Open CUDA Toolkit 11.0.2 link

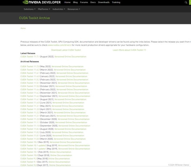(30, 132)
